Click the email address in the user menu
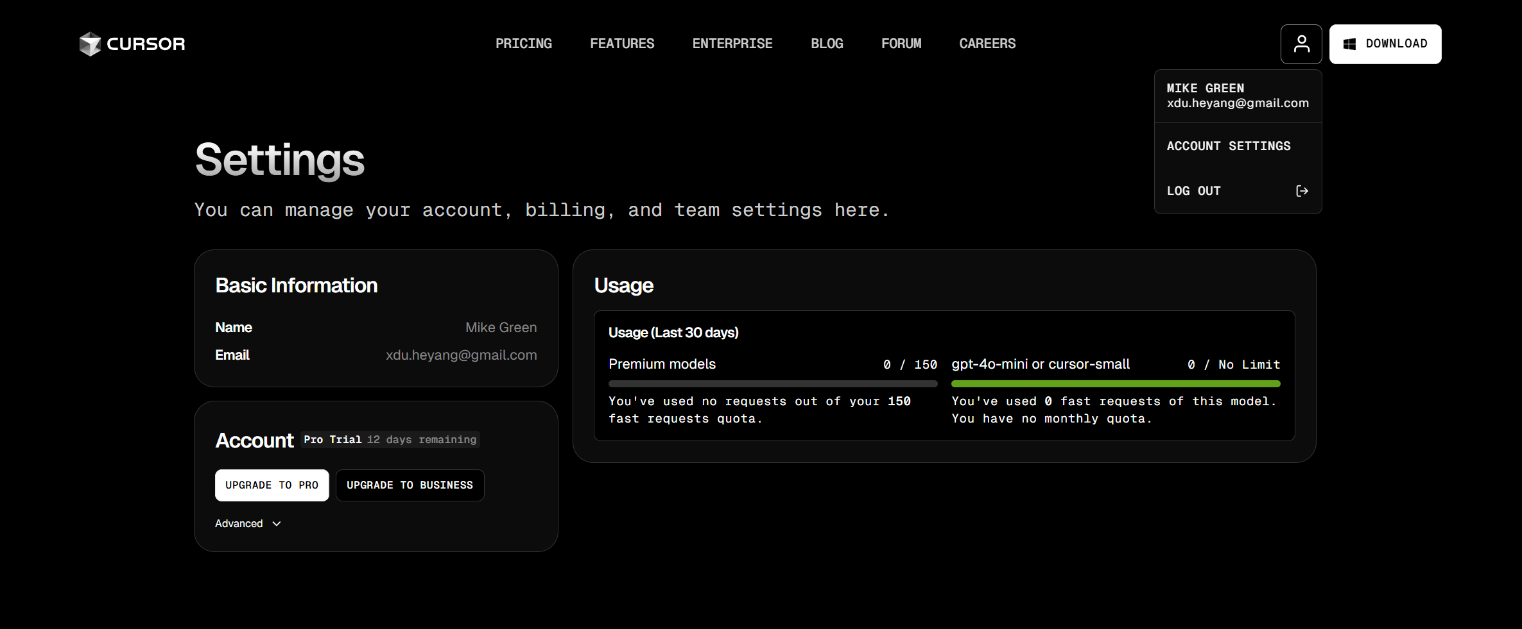The image size is (1522, 629). (x=1238, y=103)
